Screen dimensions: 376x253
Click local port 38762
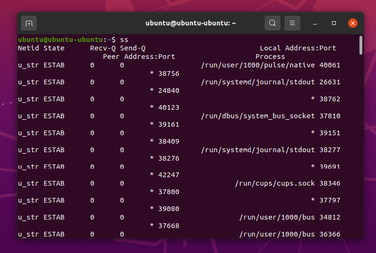(x=330, y=99)
